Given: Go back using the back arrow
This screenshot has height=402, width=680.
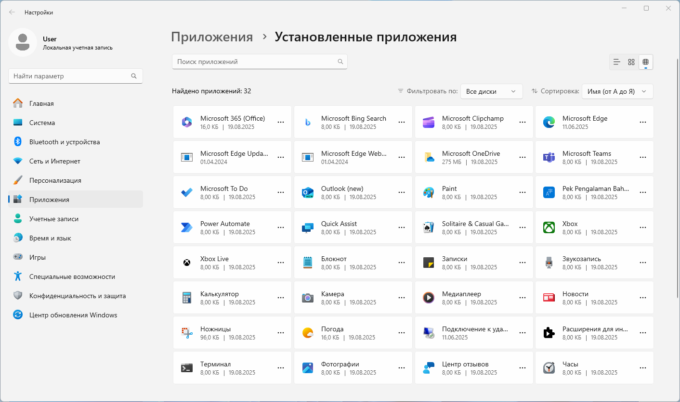Looking at the screenshot, I should point(12,13).
